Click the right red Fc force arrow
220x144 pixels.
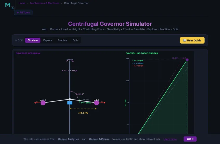click(x=102, y=103)
